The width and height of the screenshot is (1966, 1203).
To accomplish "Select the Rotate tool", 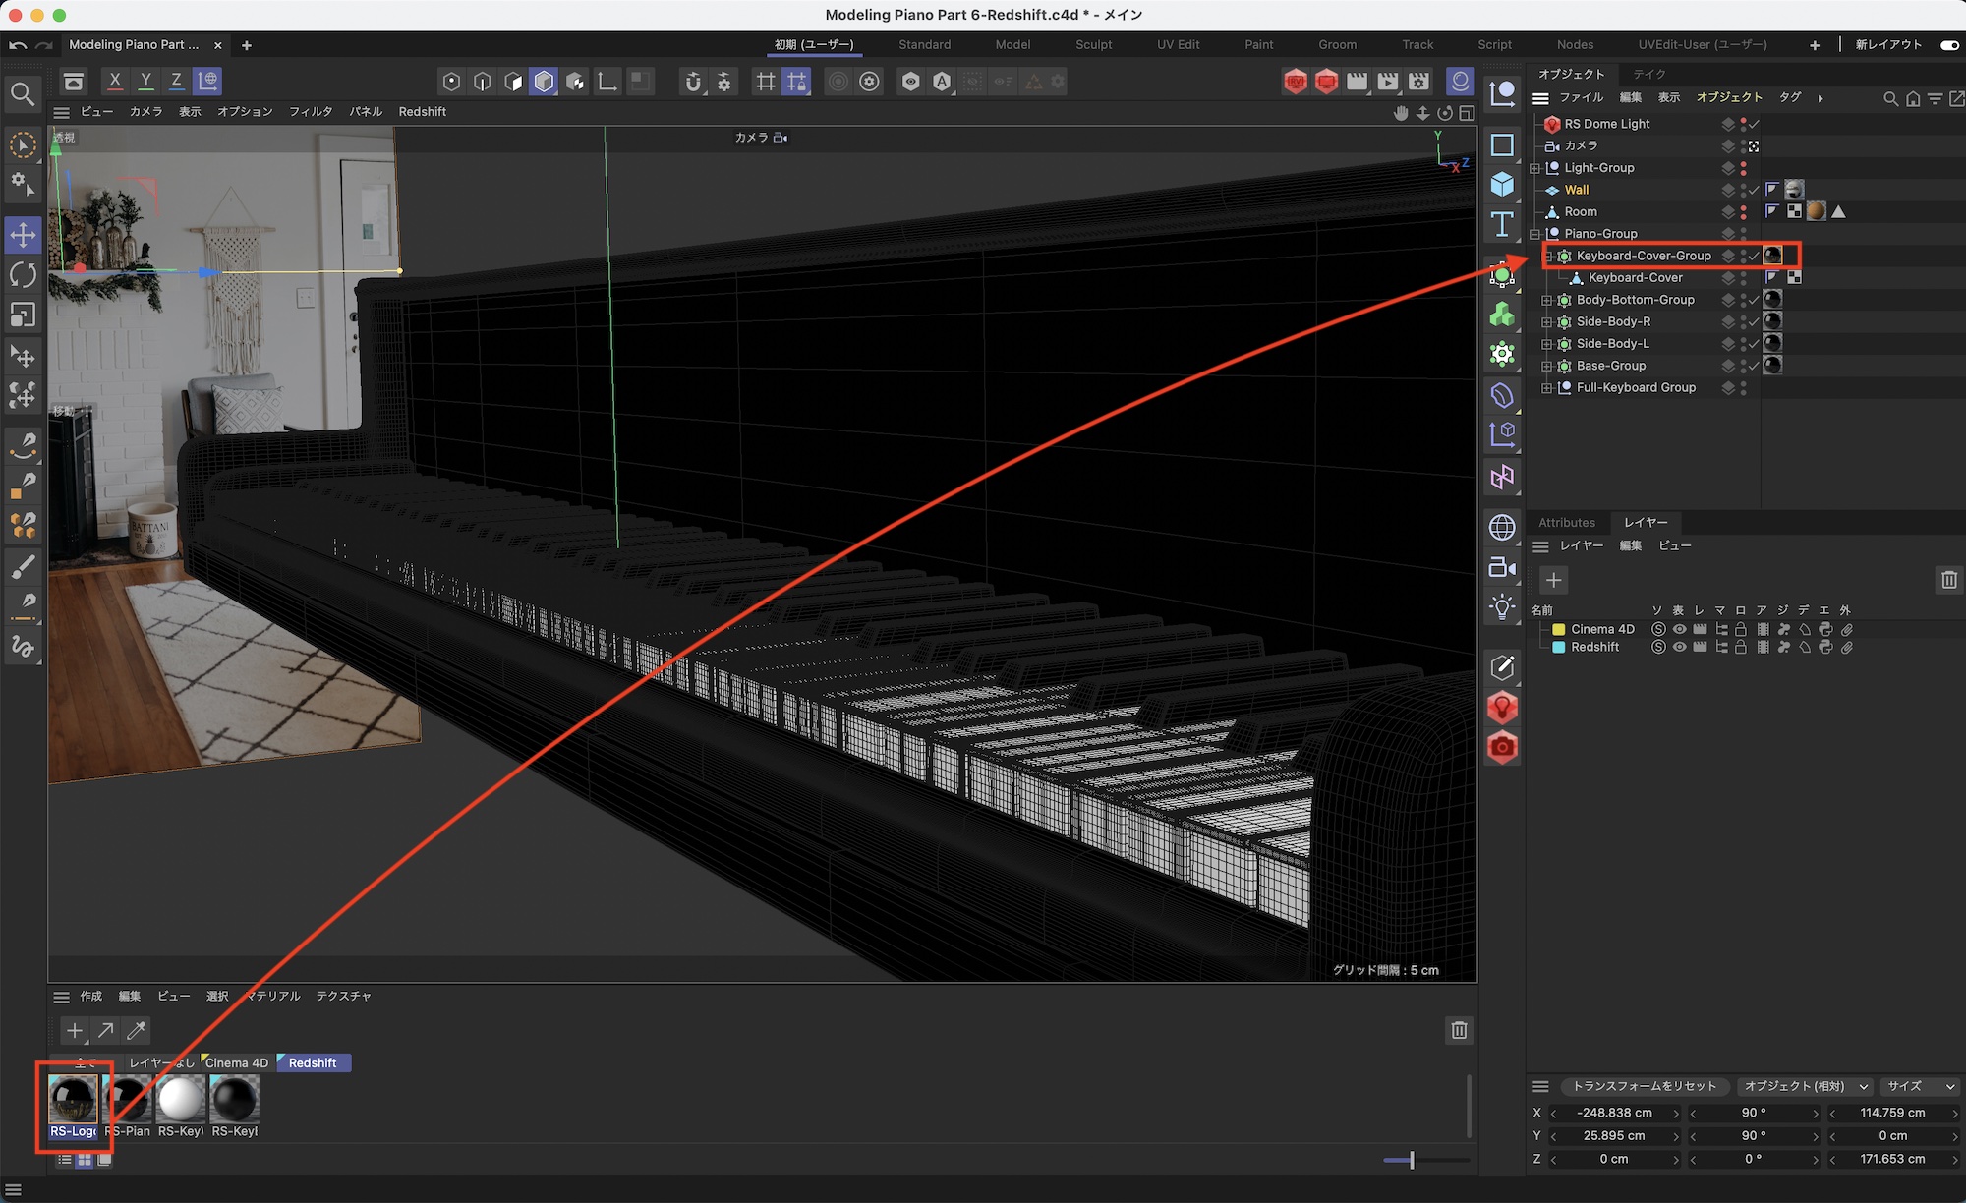I will 23,275.
